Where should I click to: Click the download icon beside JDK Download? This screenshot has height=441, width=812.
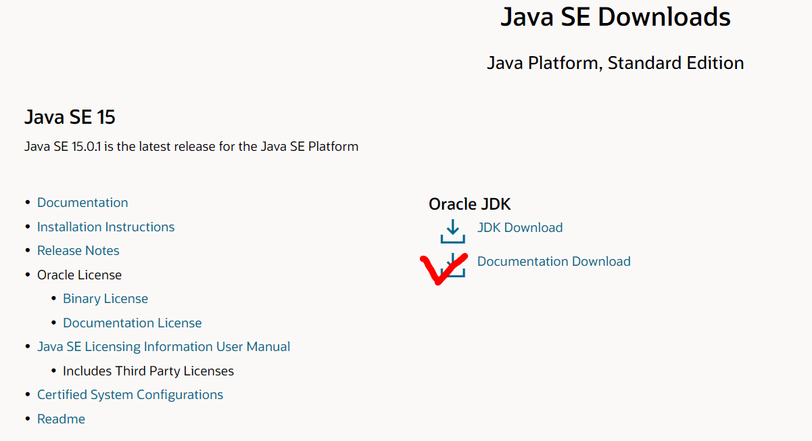pos(453,230)
